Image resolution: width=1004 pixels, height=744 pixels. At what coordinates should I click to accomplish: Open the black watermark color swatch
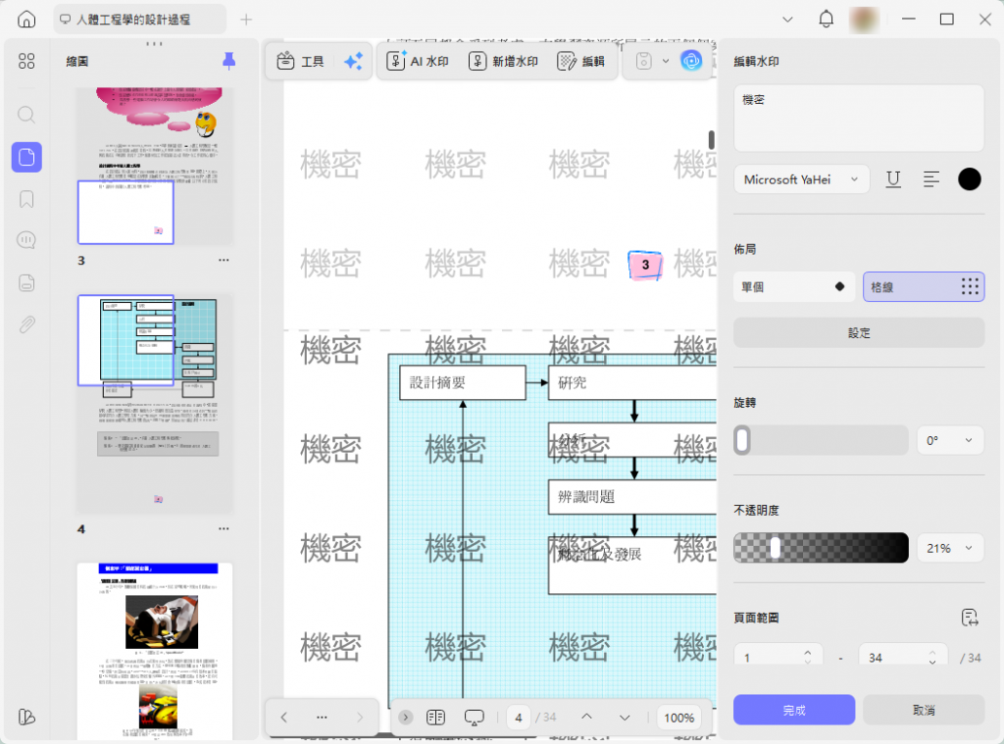(970, 179)
